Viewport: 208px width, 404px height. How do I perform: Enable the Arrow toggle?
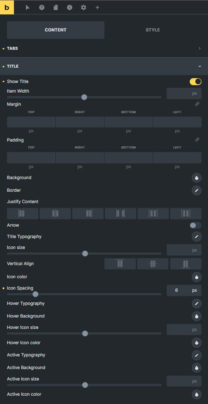coord(195,225)
